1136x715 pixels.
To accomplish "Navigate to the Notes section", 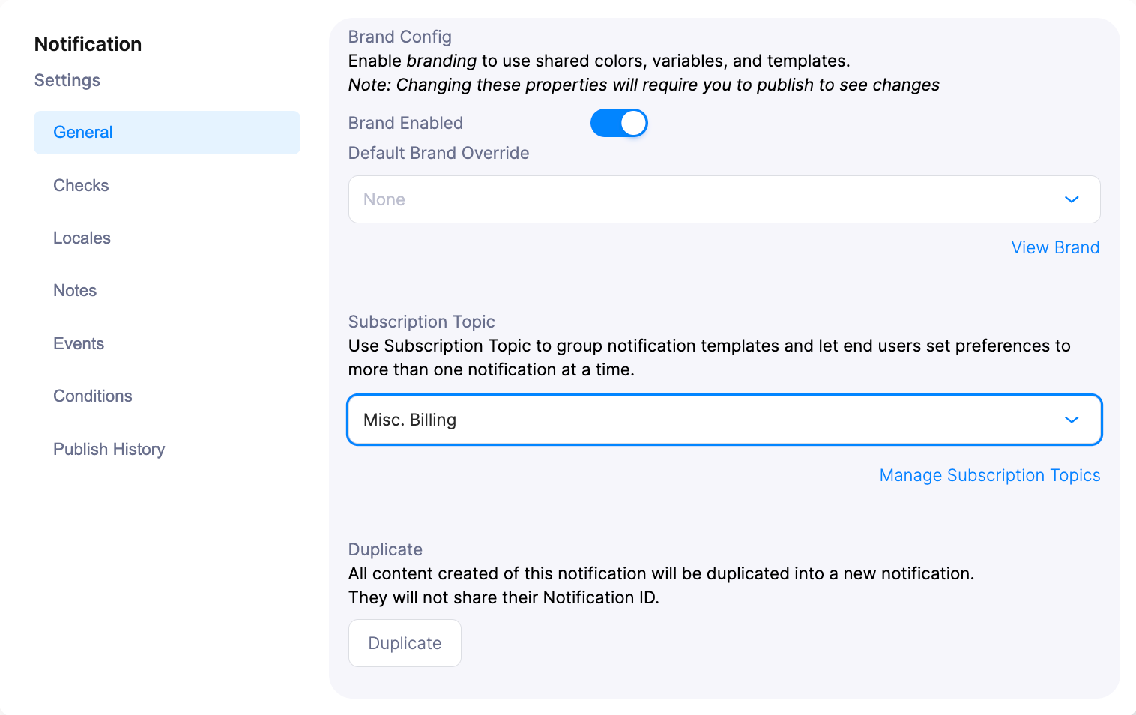I will click(75, 290).
